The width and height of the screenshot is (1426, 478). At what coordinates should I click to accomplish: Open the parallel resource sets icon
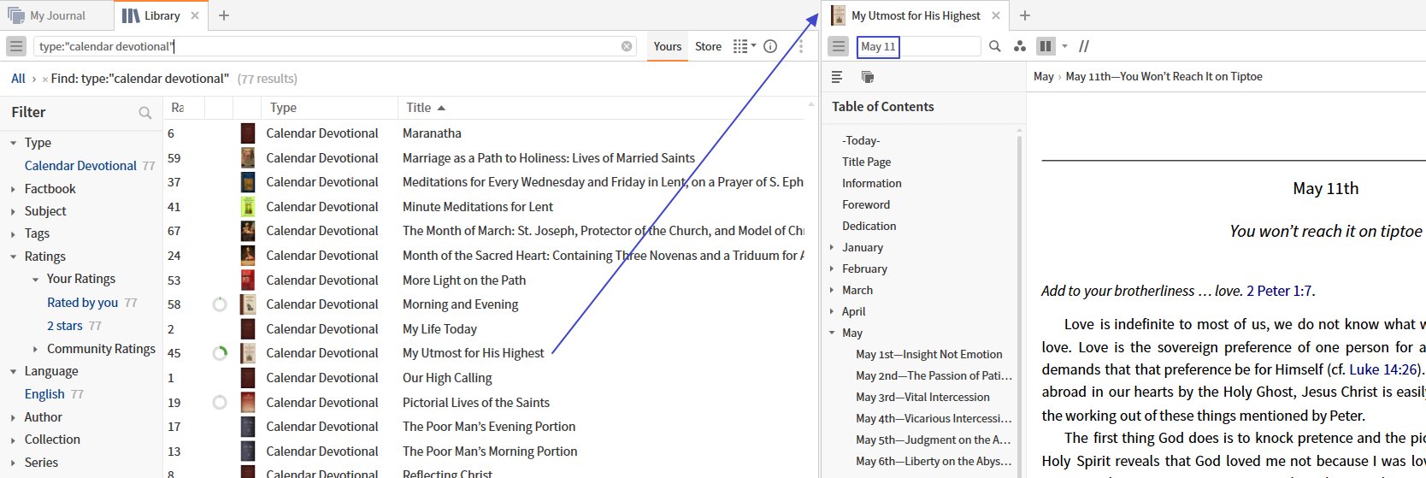[x=867, y=77]
